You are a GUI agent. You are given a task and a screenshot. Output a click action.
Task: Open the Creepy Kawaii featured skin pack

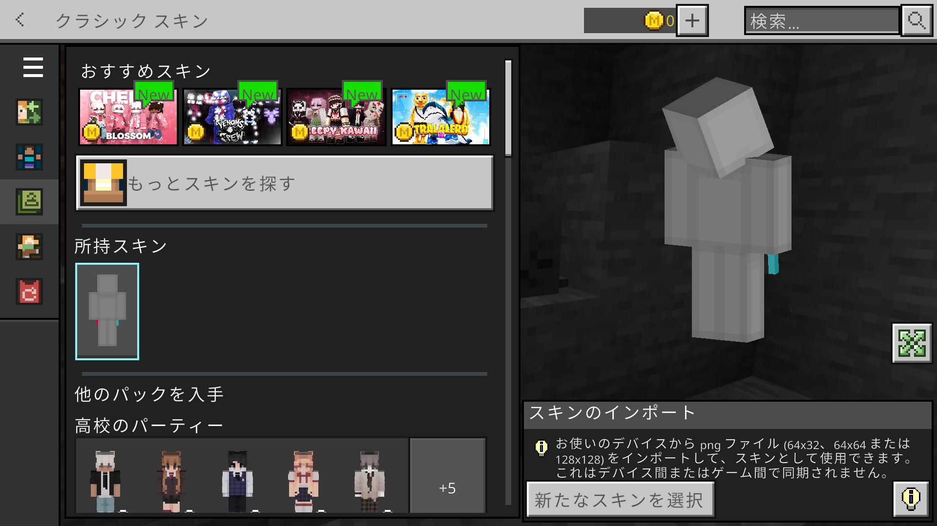pos(336,117)
